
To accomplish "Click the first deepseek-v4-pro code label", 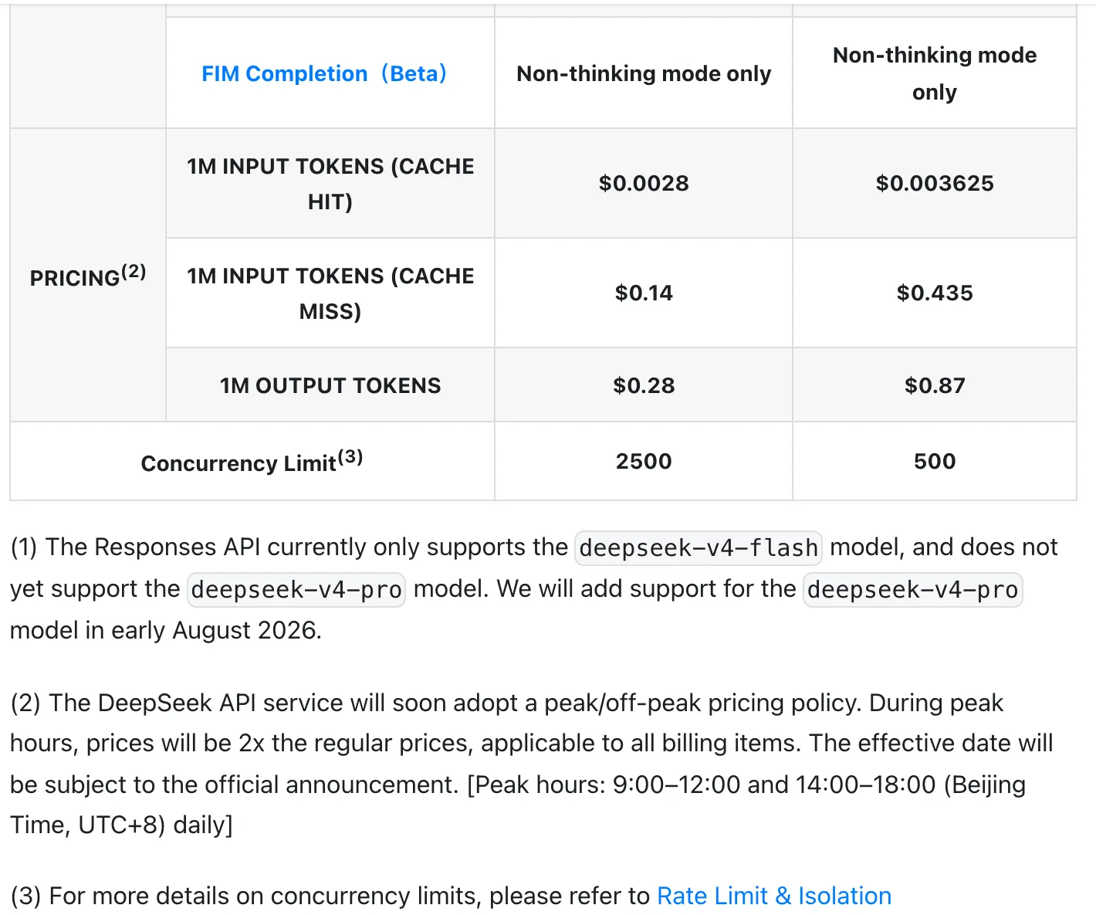I will tap(296, 589).
